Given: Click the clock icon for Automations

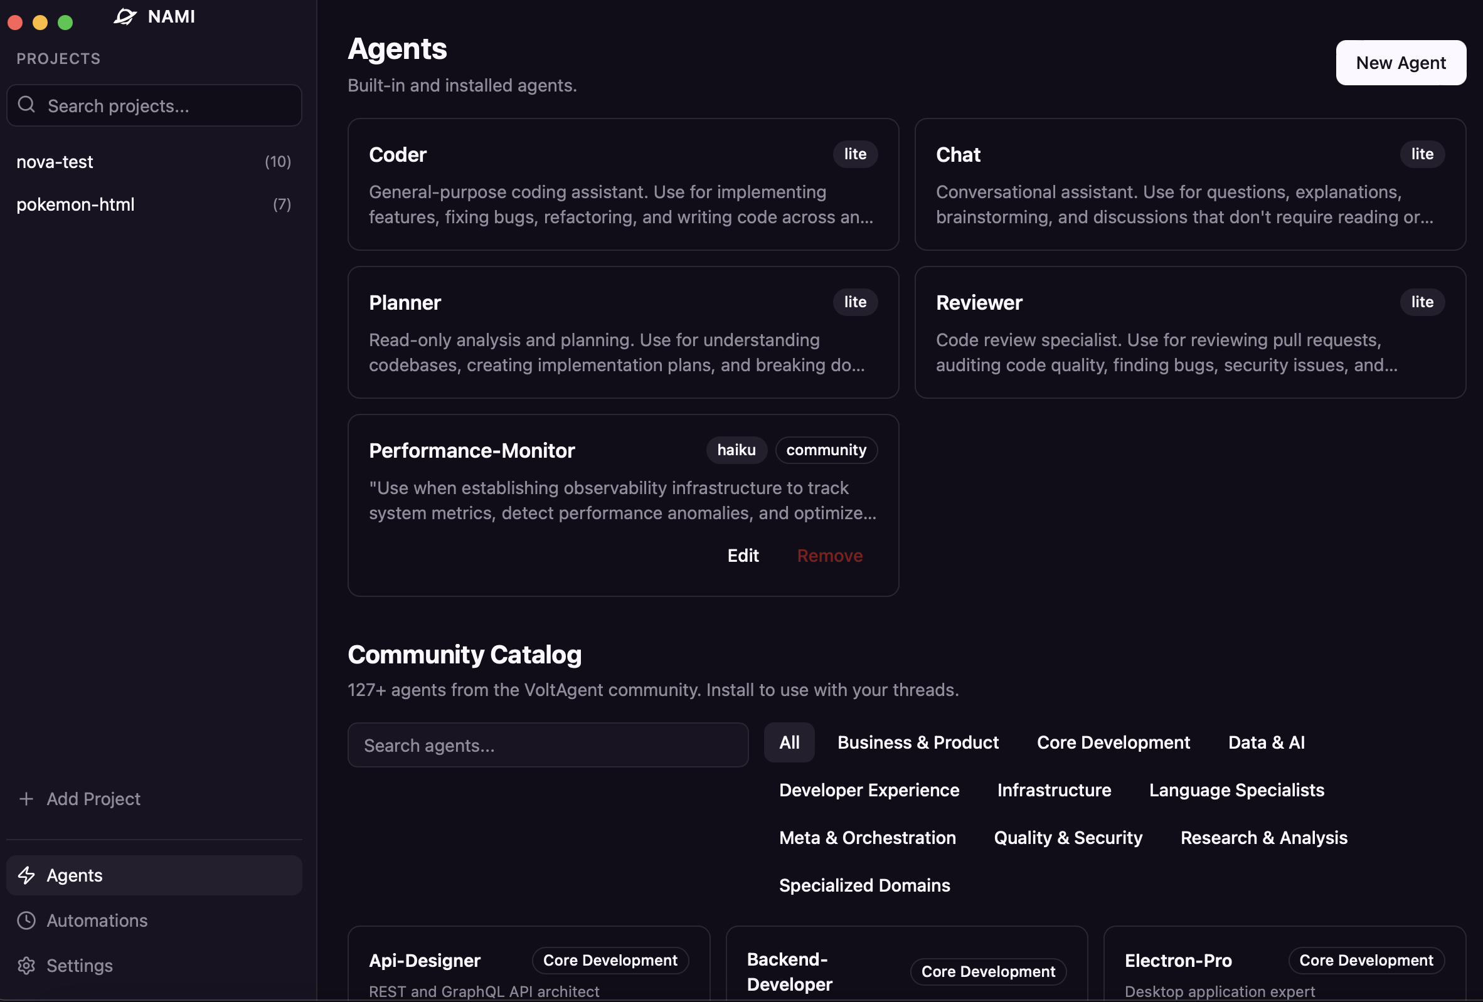Looking at the screenshot, I should click(x=26, y=920).
